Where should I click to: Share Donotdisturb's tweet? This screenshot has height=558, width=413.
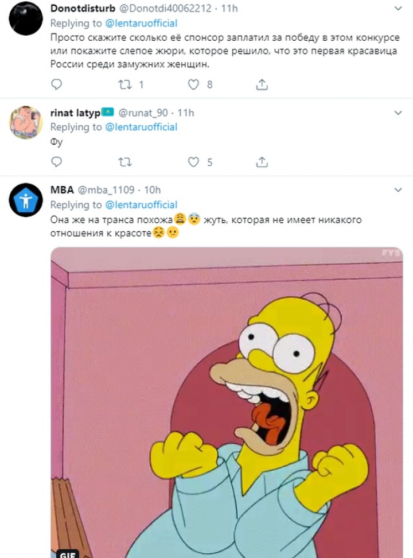(262, 84)
